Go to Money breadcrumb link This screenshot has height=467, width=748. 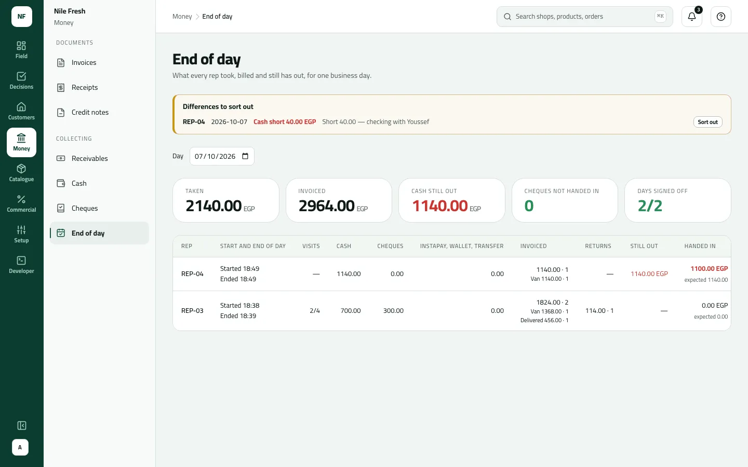click(x=182, y=17)
